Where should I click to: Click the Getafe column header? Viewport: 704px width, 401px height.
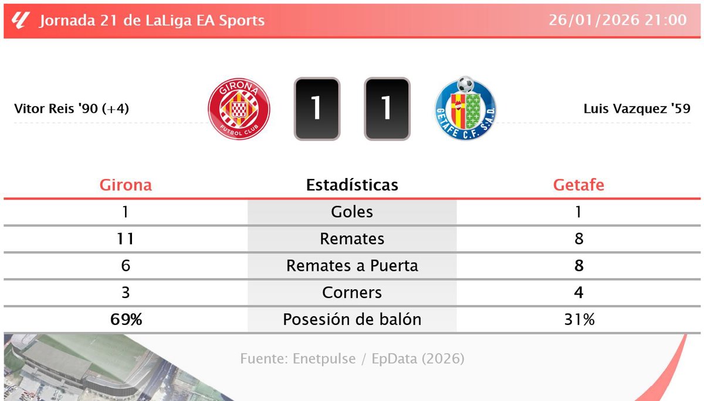(x=578, y=185)
